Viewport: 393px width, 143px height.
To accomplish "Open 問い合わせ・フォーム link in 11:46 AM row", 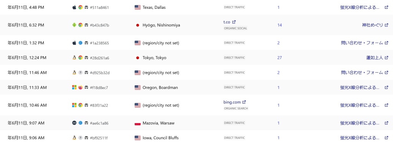I will click(362, 73).
